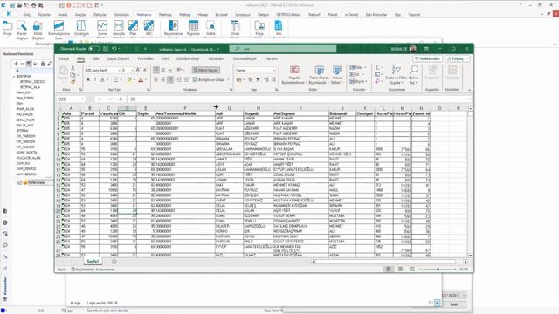
Task: Open Excel Ekle tab
Action: 95,58
